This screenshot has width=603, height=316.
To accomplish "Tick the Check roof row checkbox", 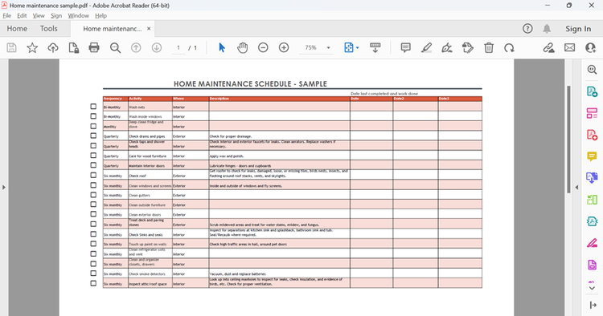I will (x=93, y=175).
